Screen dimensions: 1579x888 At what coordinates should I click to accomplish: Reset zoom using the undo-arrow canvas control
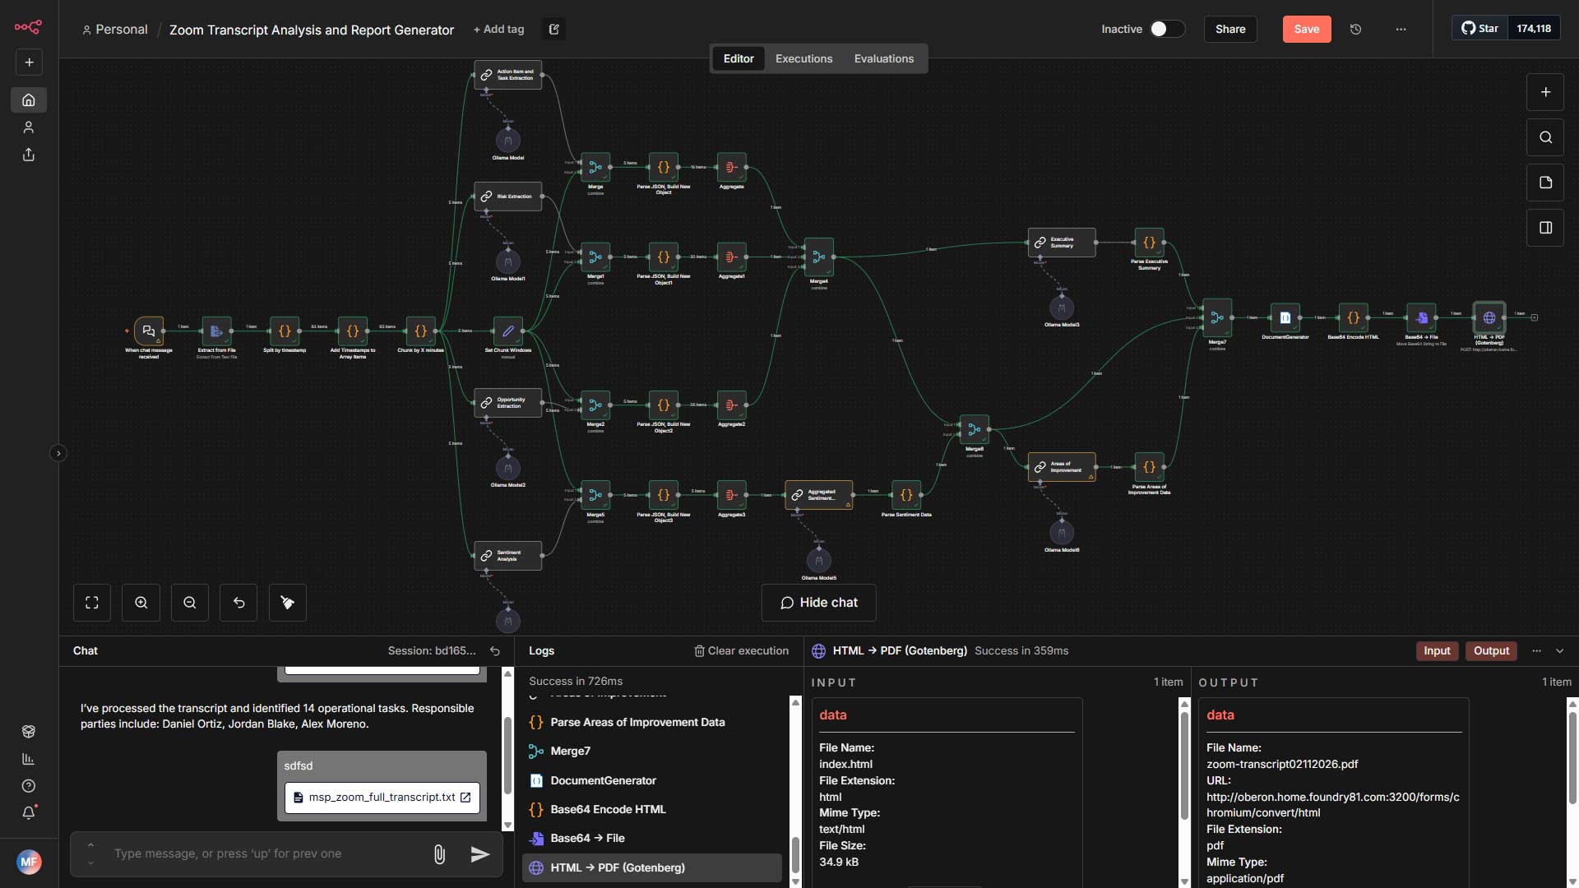(x=238, y=602)
